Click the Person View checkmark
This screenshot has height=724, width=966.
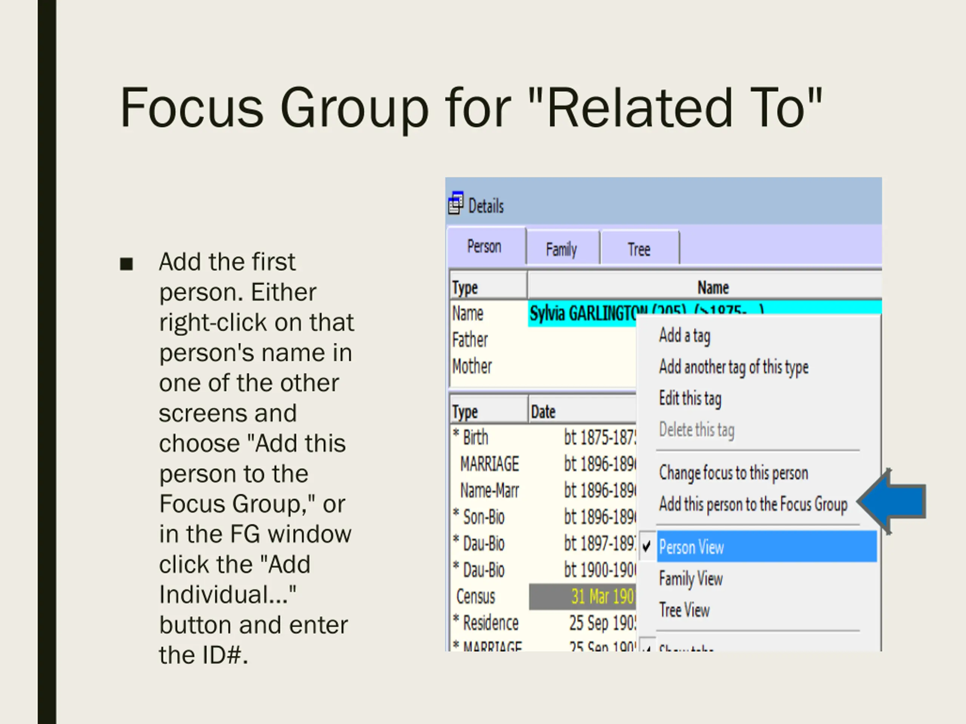[647, 546]
